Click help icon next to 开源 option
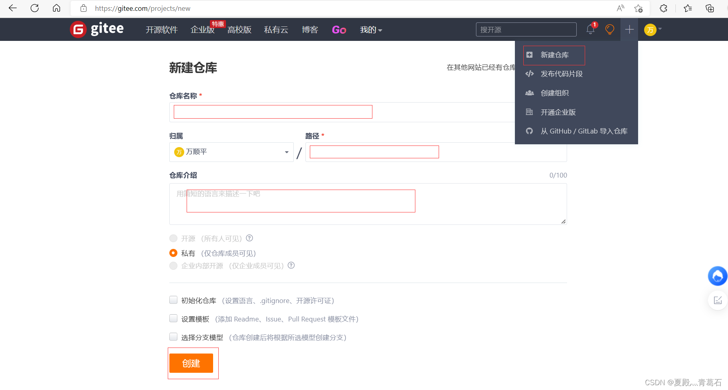This screenshot has width=728, height=390. (249, 238)
